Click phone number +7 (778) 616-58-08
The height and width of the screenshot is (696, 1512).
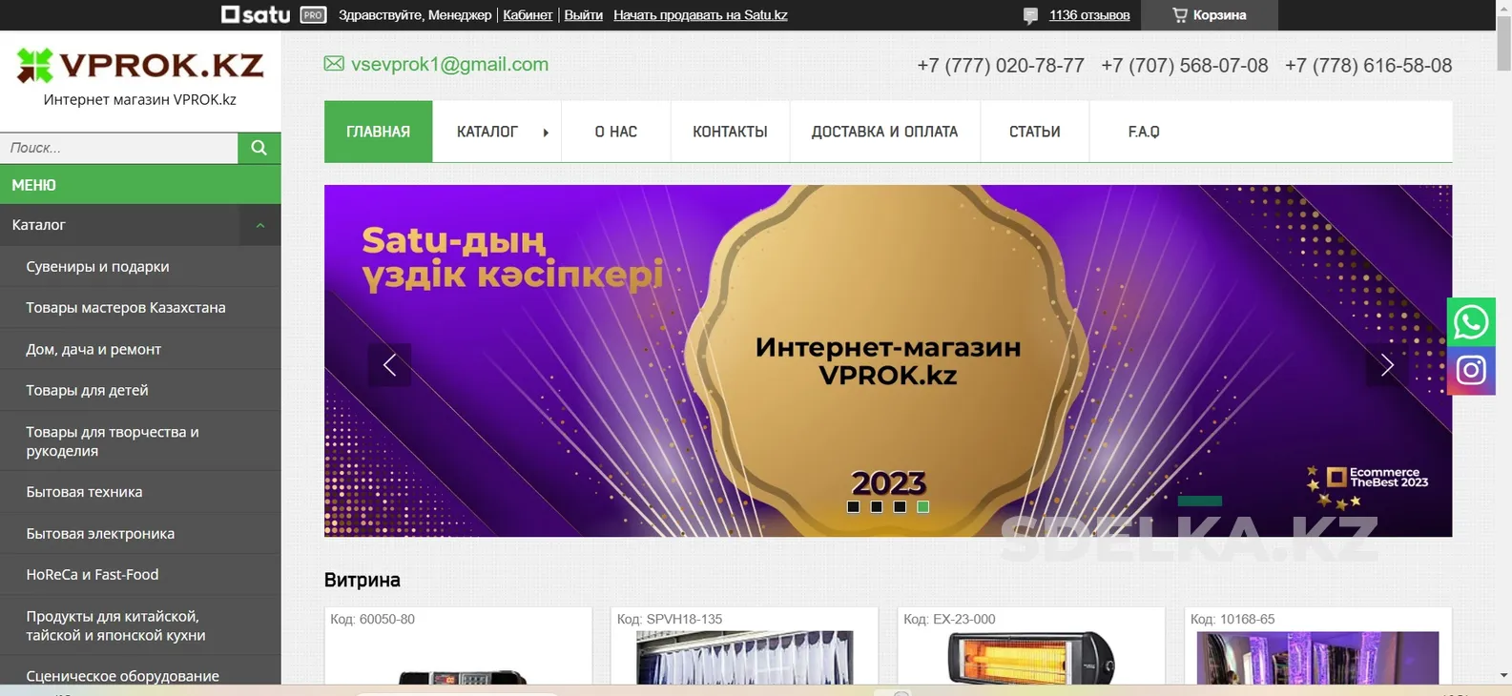click(x=1368, y=66)
